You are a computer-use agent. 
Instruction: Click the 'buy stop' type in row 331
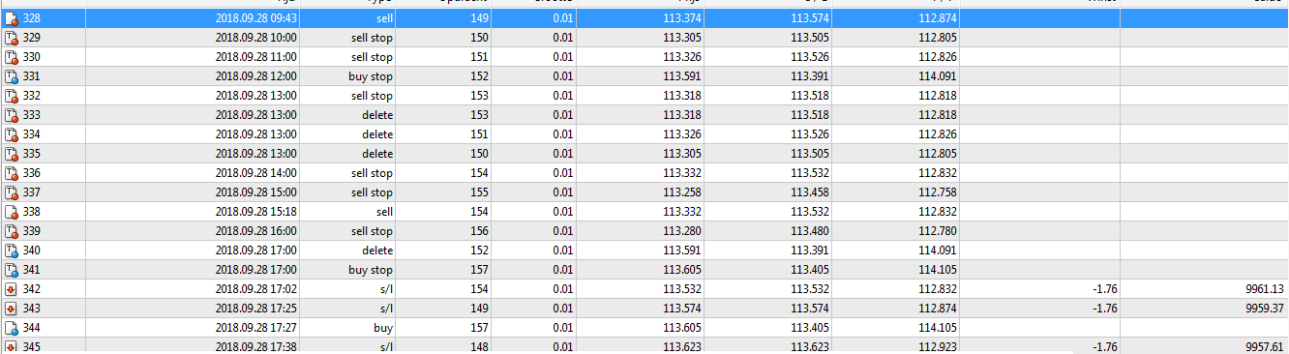(371, 76)
